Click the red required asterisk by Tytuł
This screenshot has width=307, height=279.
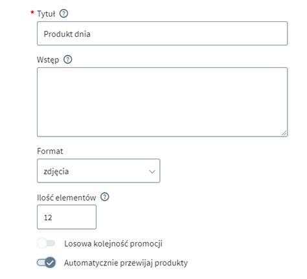32,13
